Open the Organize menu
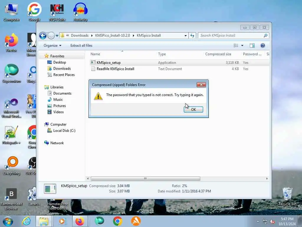302x227 pixels. [52, 46]
